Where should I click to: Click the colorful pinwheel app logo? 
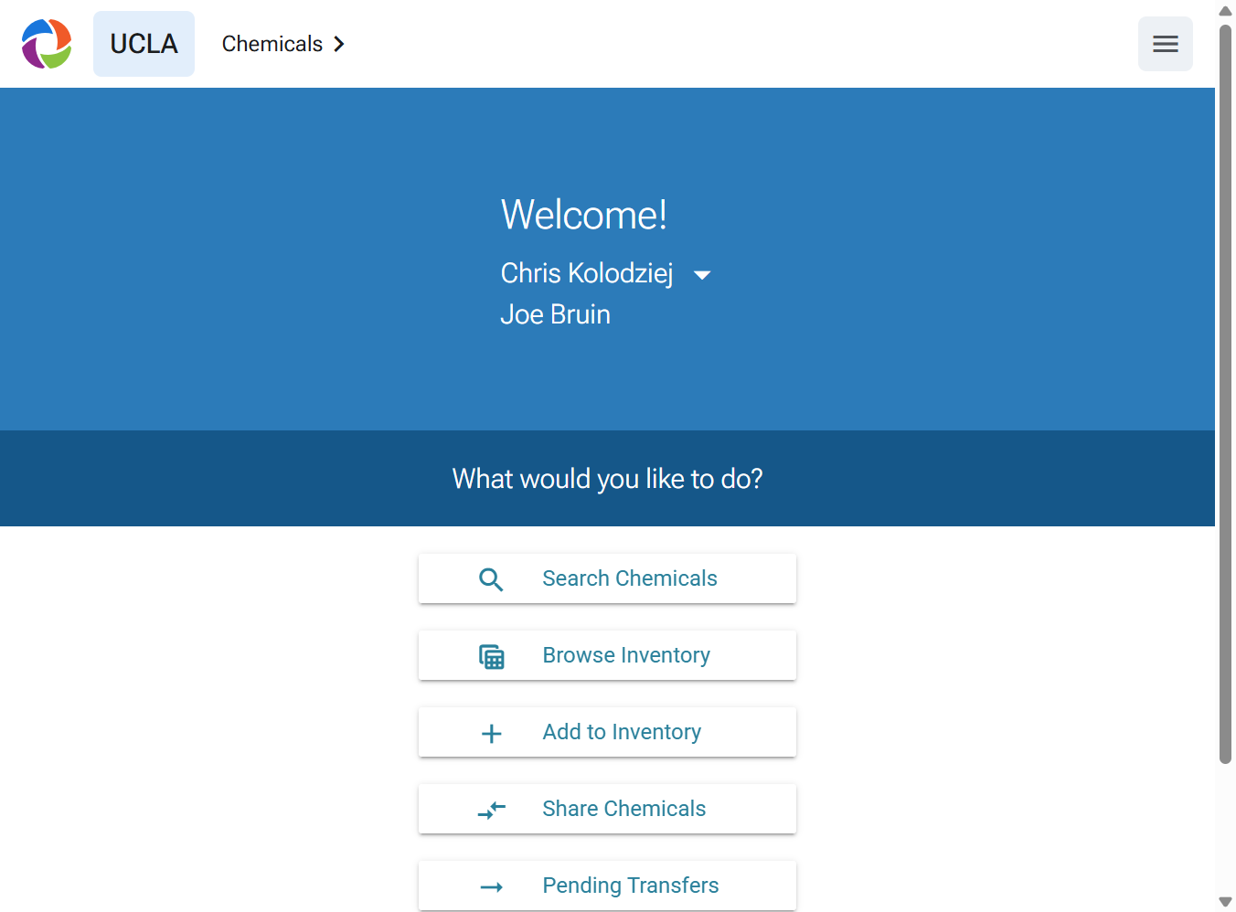click(x=47, y=44)
